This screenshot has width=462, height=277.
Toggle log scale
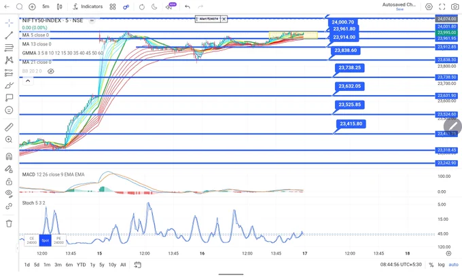441,265
